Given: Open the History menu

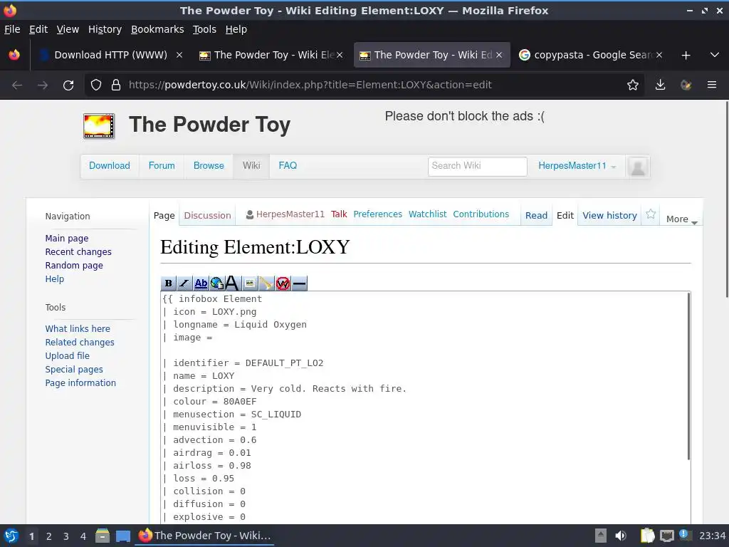Looking at the screenshot, I should click(105, 29).
